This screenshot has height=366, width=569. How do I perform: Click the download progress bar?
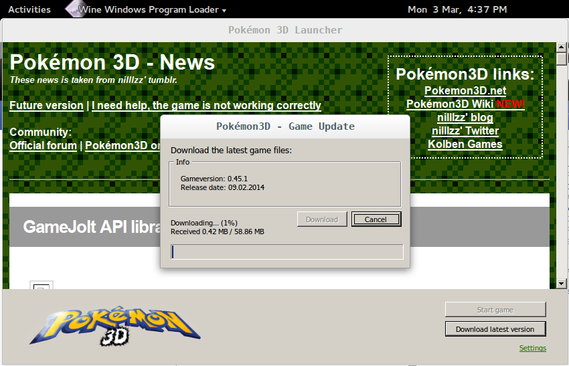tap(287, 252)
